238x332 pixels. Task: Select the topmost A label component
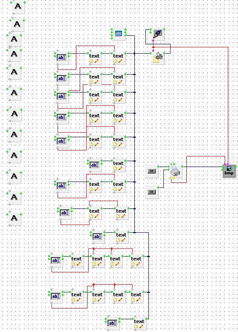tap(18, 7)
